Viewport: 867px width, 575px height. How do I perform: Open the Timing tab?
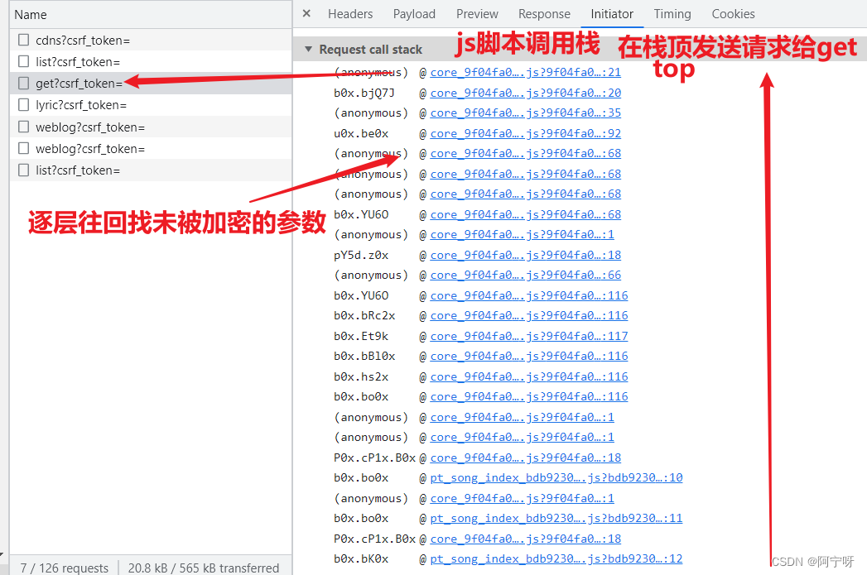(672, 13)
